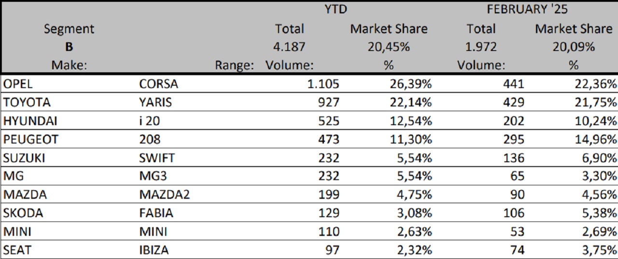Click the OPEL make cell
This screenshot has height=259, width=618.
pos(18,84)
